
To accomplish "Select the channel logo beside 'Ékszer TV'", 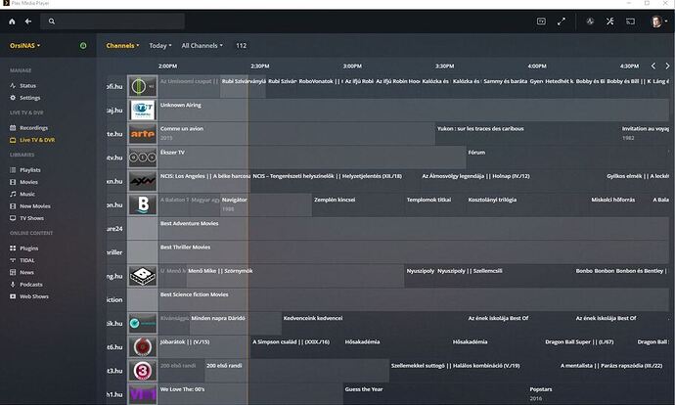I will [143, 157].
